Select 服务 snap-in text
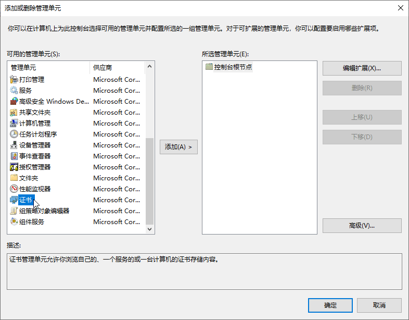 [x=25, y=90]
